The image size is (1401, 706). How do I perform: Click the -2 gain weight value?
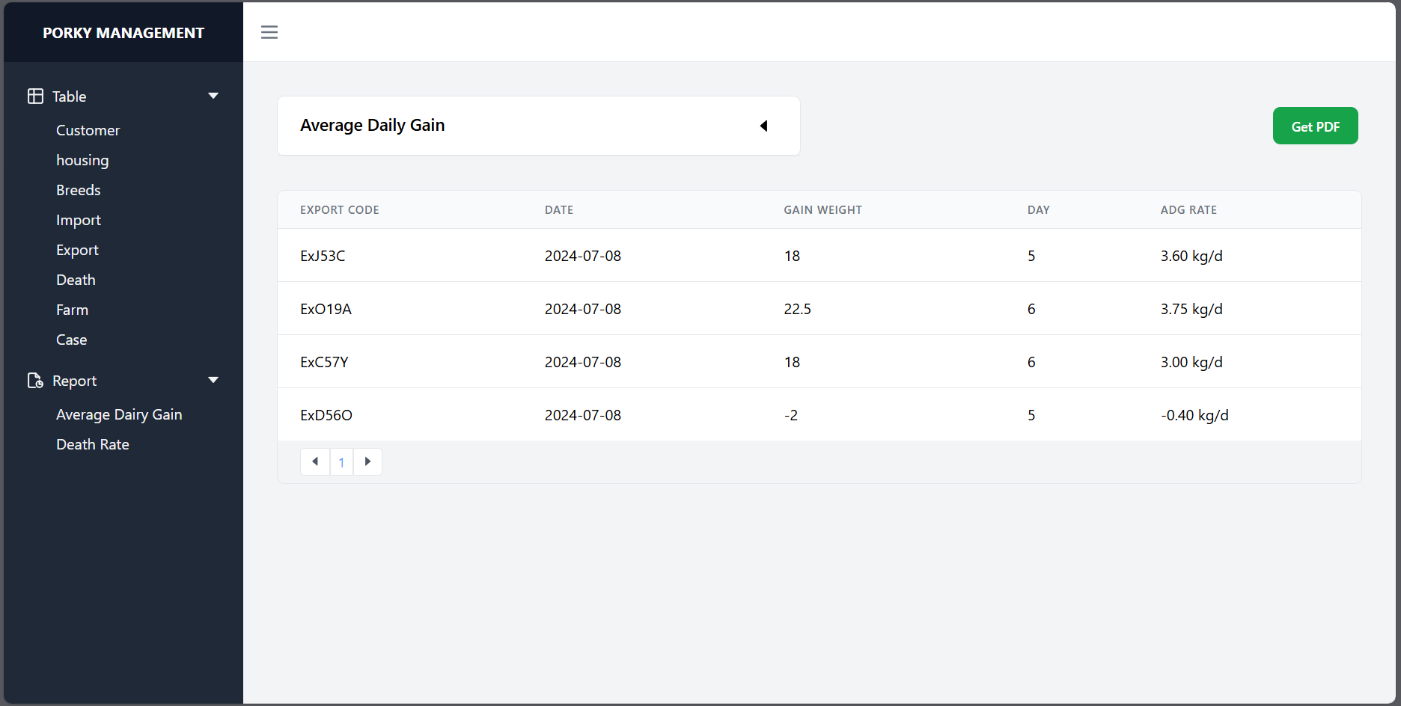(x=790, y=415)
